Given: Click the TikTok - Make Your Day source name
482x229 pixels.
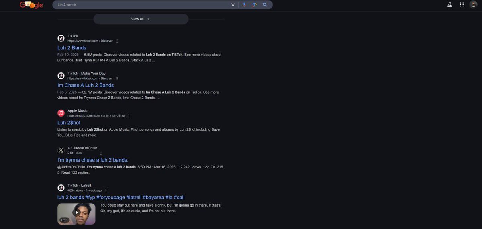Looking at the screenshot, I should click(86, 73).
